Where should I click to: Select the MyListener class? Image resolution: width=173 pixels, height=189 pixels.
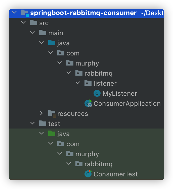coord(120,93)
